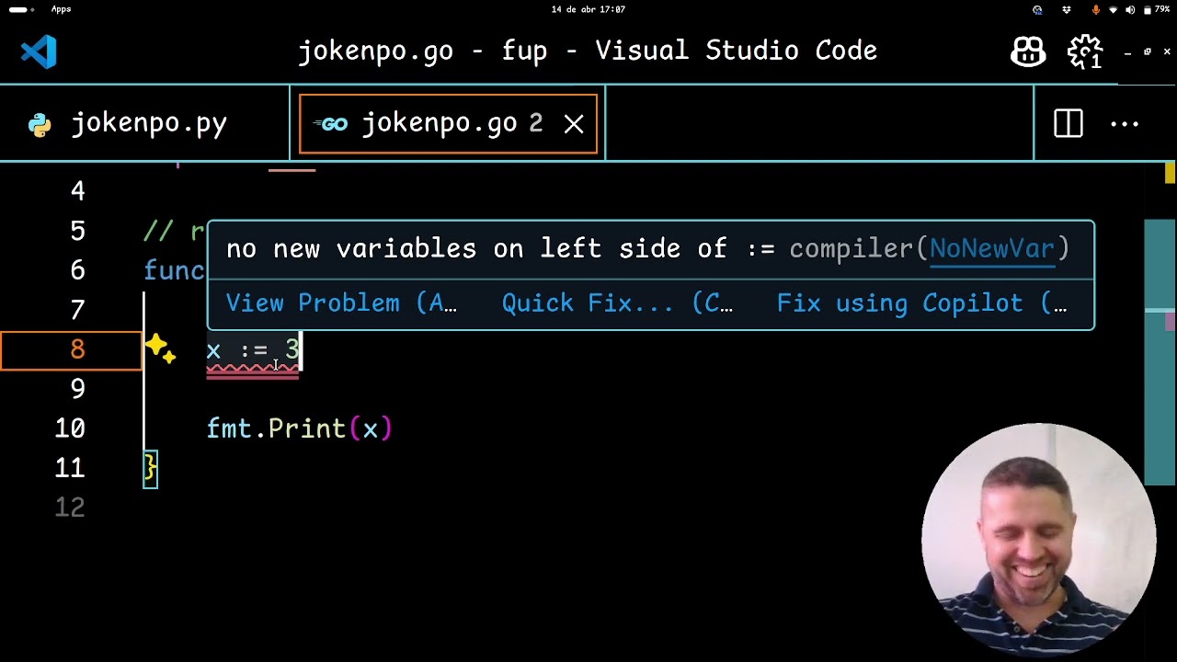Screen dimensions: 1177x662
Task: Click the speedometer tray icon
Action: tap(1037, 9)
